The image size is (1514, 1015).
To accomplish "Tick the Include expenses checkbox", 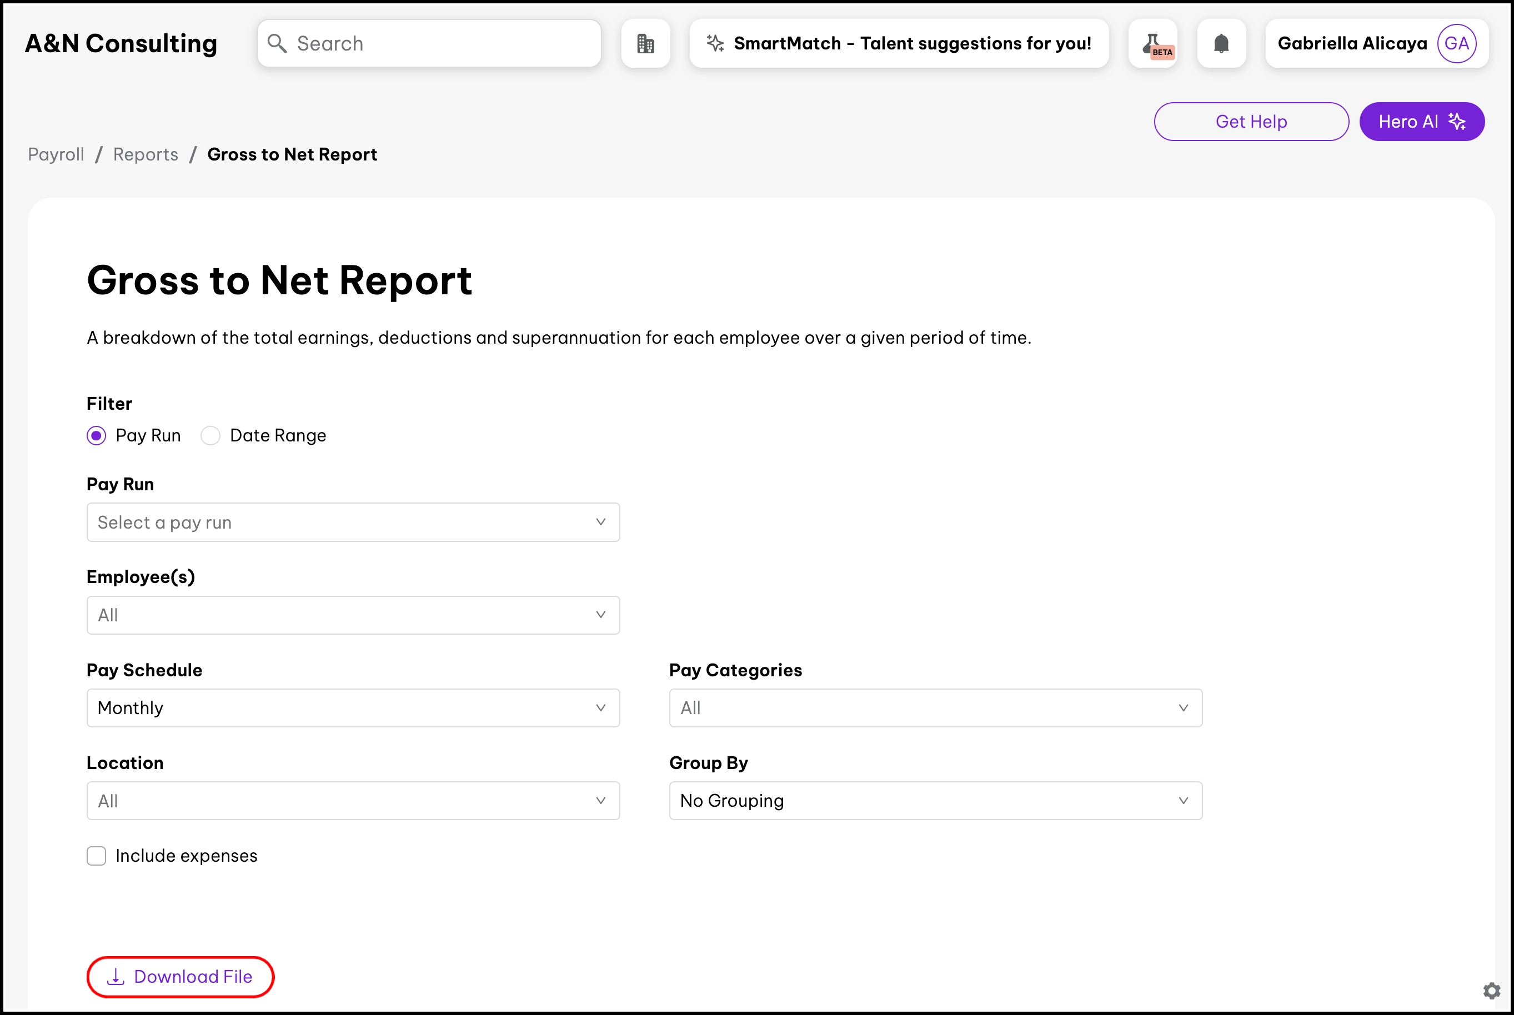I will tap(97, 856).
